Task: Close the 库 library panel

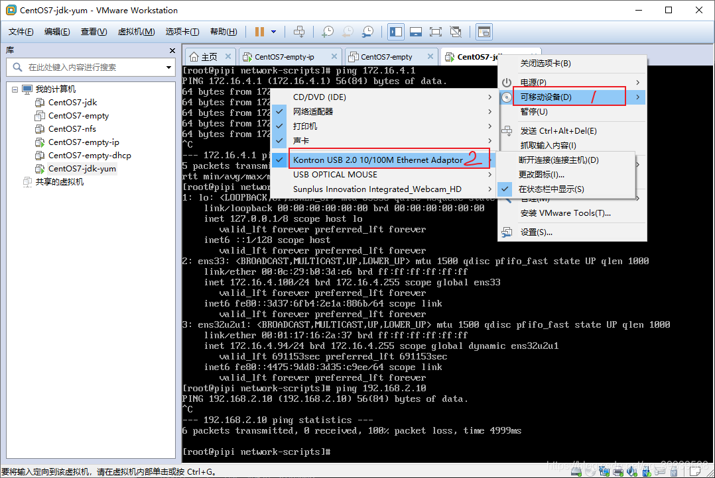Action: (172, 50)
